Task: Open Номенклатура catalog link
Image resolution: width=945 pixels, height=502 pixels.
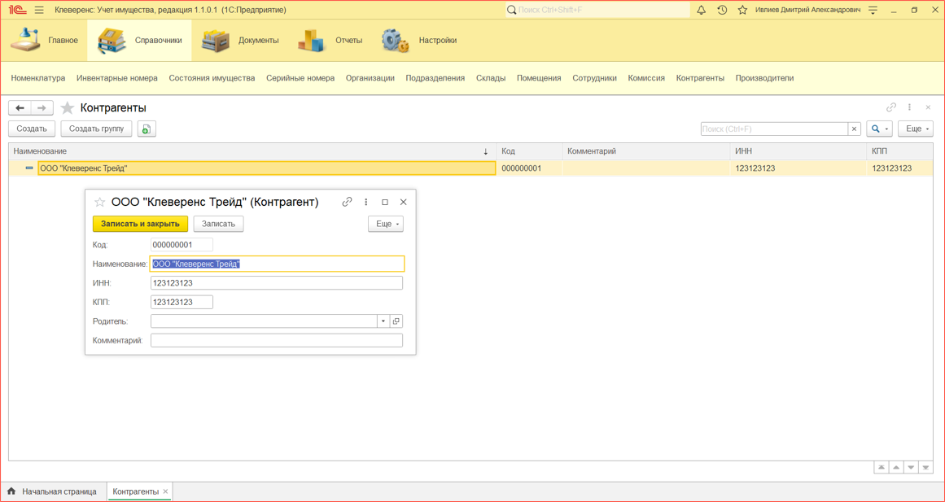Action: 38,78
